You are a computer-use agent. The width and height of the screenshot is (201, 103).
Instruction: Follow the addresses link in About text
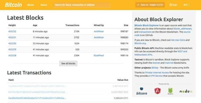186,29
